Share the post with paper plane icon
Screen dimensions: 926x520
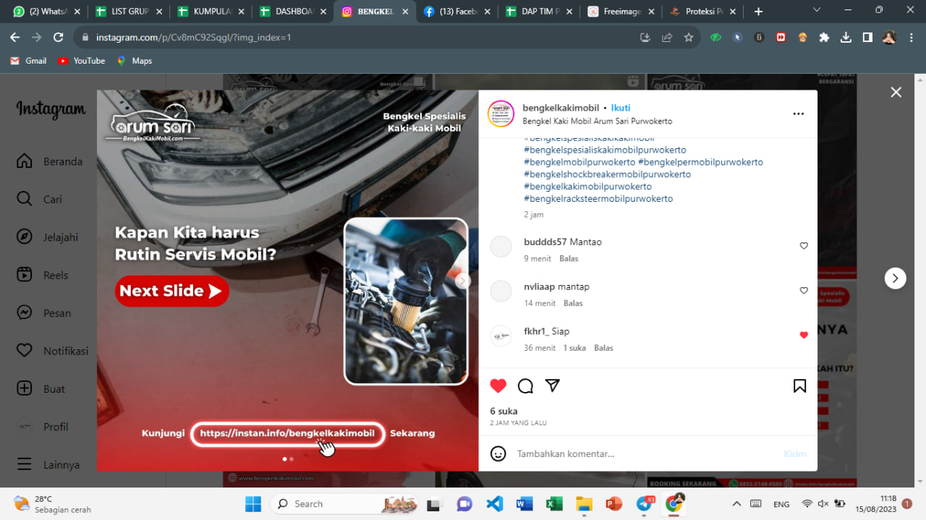(553, 385)
